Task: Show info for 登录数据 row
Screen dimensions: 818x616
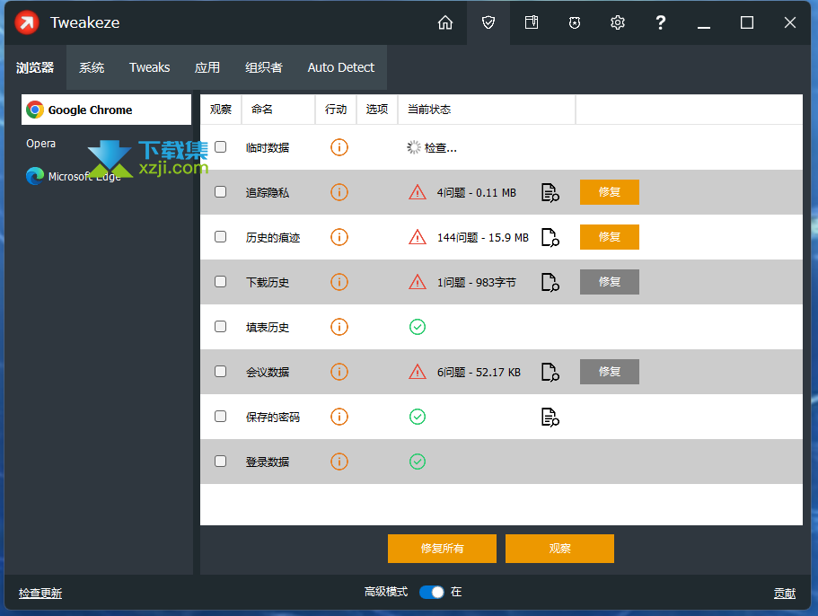Action: click(x=339, y=462)
